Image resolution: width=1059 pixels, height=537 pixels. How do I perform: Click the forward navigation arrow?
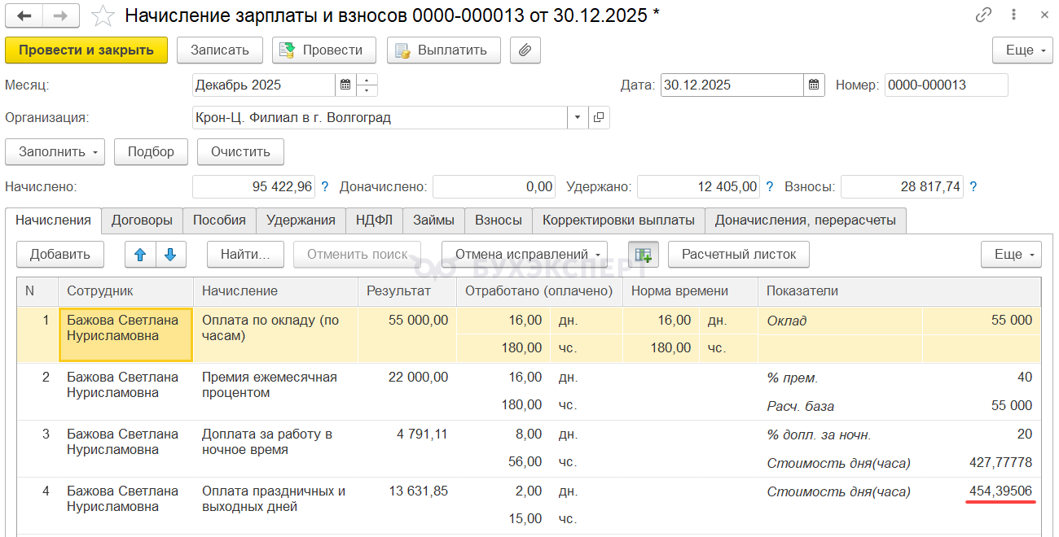coord(60,15)
